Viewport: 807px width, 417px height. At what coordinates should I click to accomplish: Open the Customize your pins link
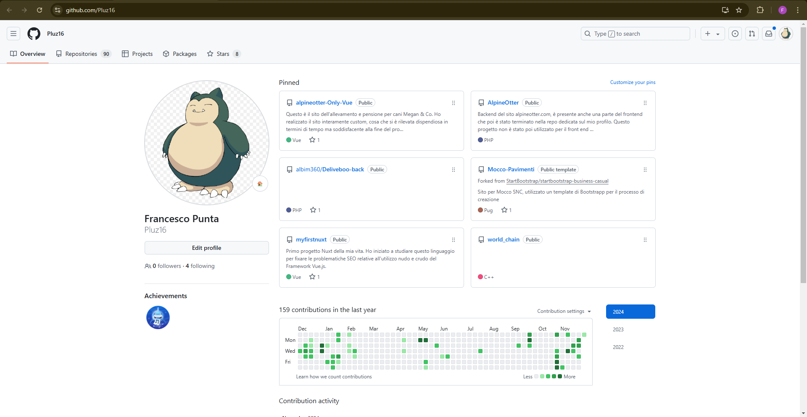(633, 82)
